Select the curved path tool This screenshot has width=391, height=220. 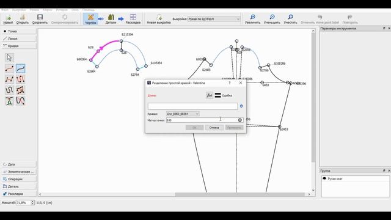point(20,79)
